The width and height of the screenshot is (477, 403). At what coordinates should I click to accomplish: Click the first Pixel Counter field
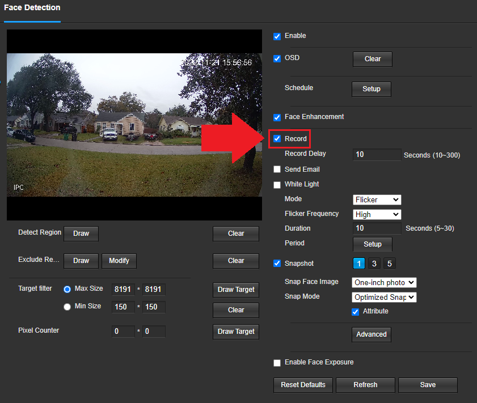[123, 331]
